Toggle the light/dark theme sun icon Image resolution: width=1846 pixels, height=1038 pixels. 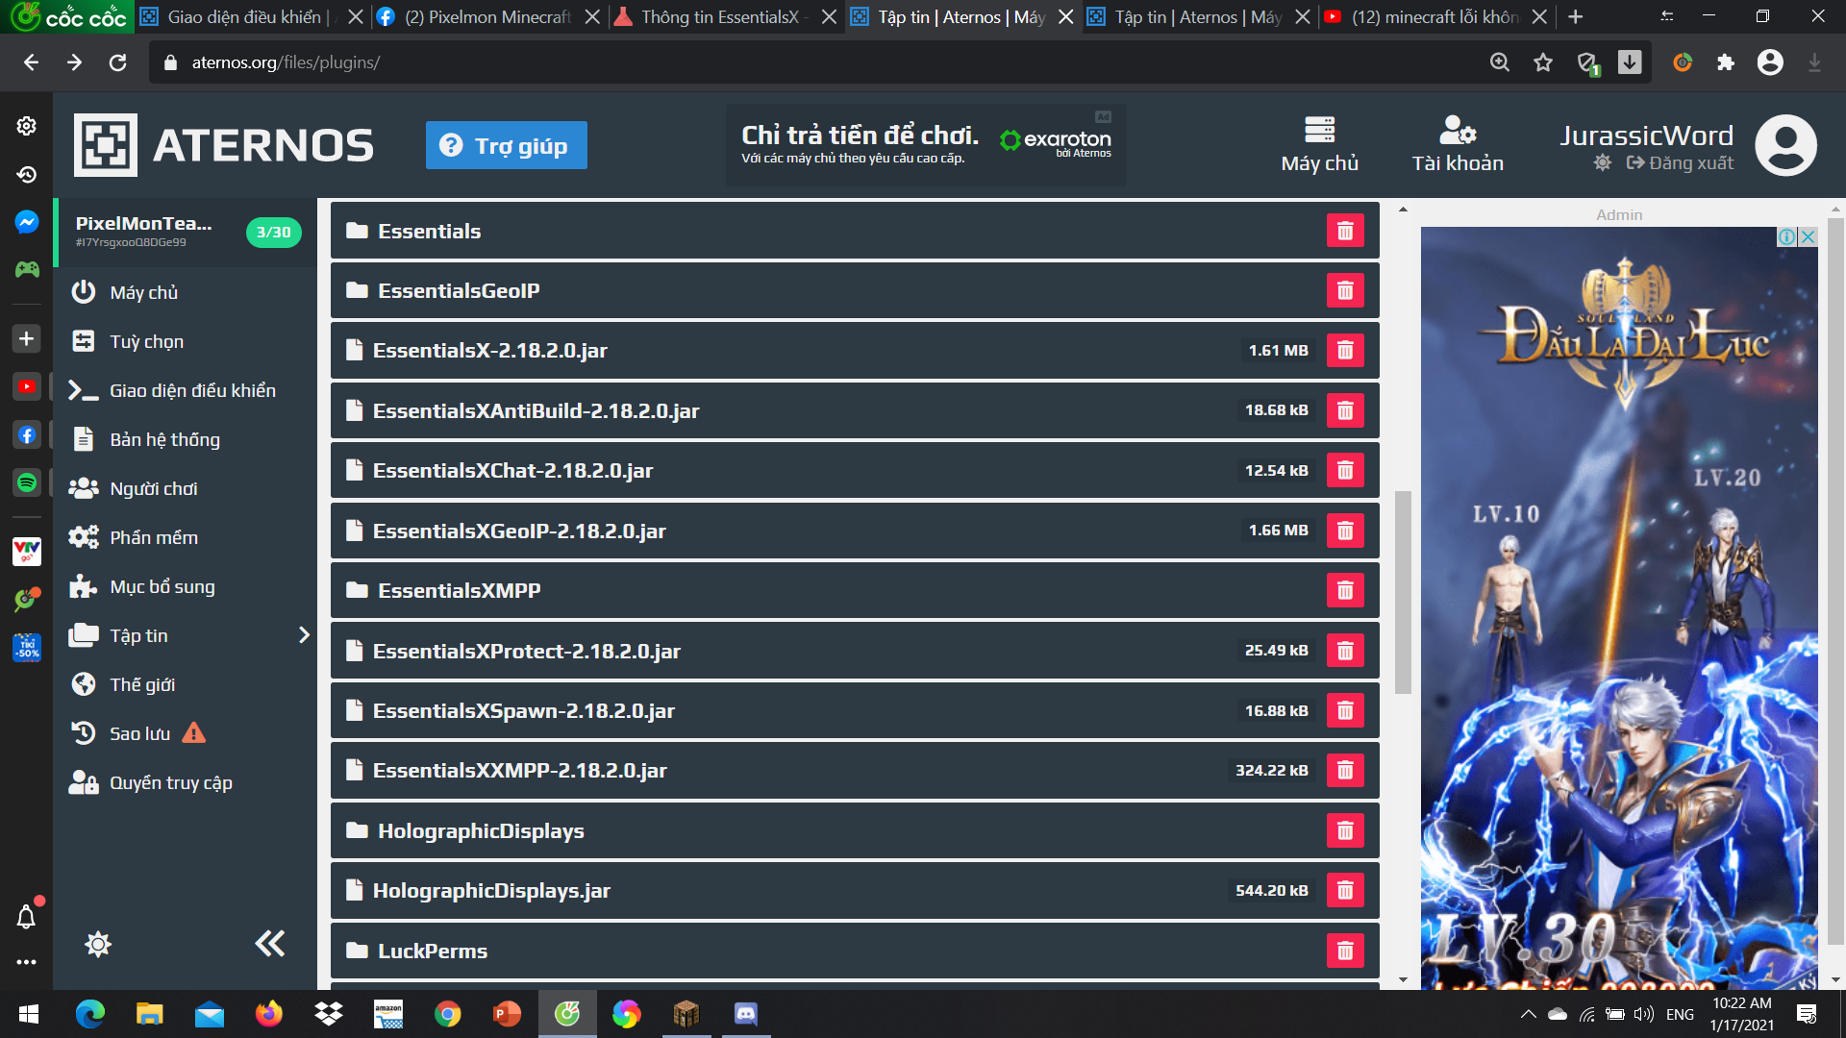[98, 944]
